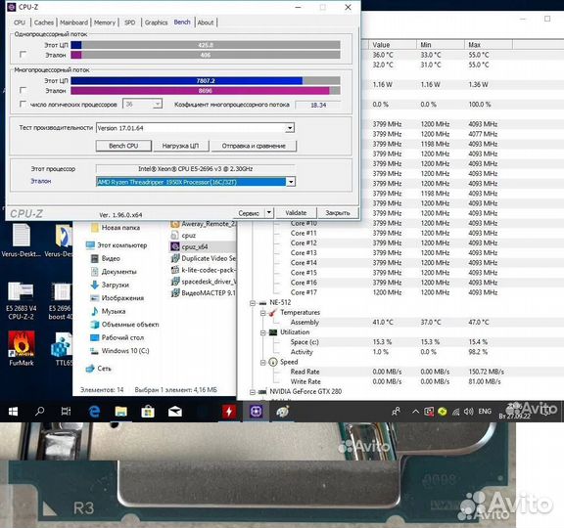Click the Сервис button
The width and height of the screenshot is (564, 528).
[249, 213]
